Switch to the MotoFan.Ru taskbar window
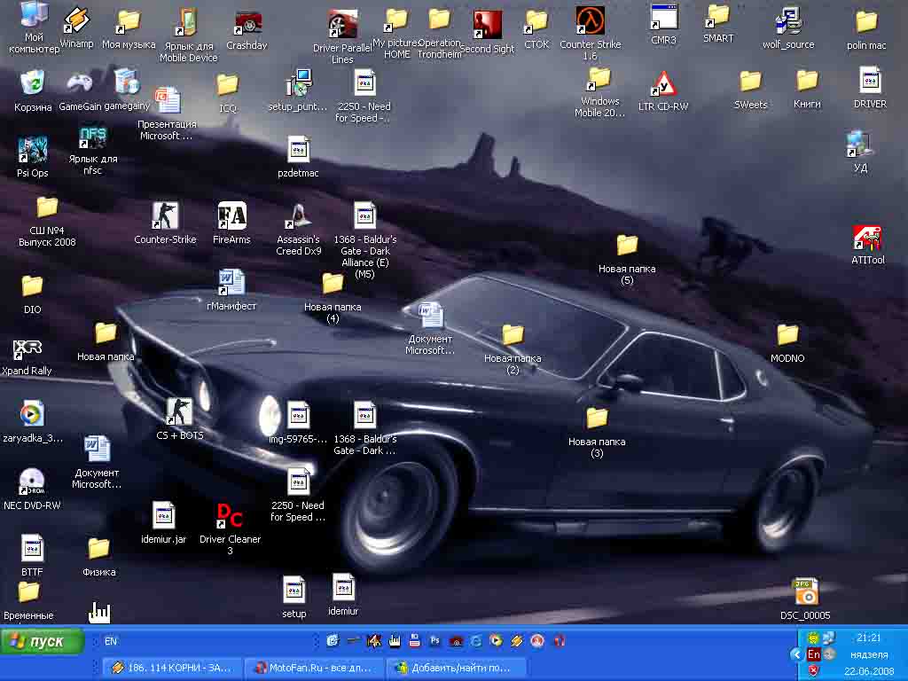Image resolution: width=908 pixels, height=681 pixels. pyautogui.click(x=314, y=668)
